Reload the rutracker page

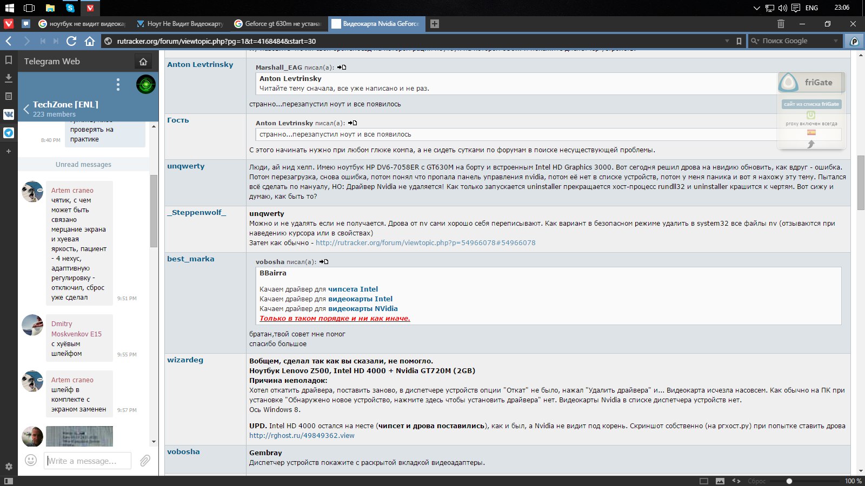click(x=71, y=41)
